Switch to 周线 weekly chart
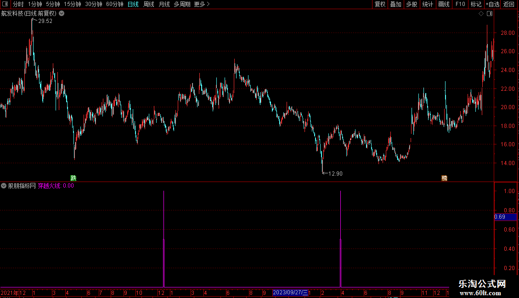The width and height of the screenshot is (519, 298). 149,4
